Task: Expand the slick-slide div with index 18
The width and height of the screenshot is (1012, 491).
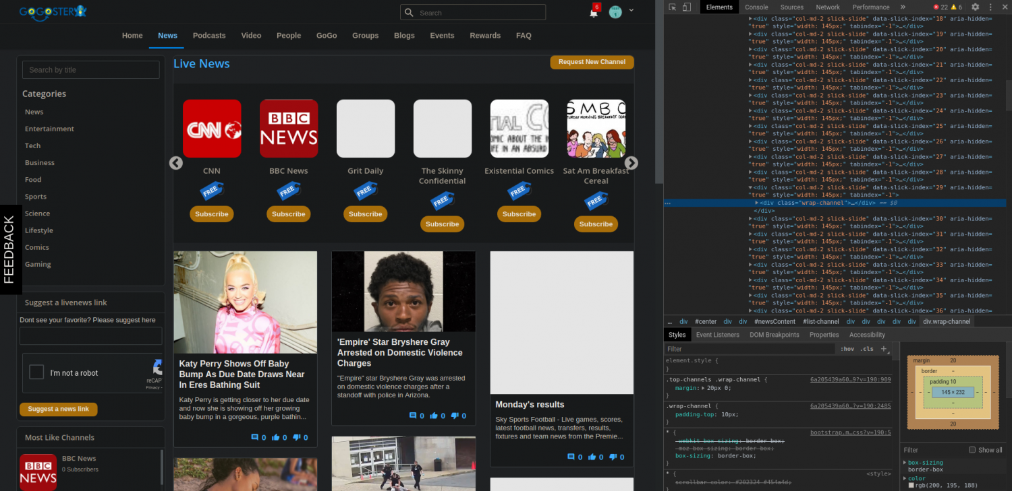Action: click(752, 19)
